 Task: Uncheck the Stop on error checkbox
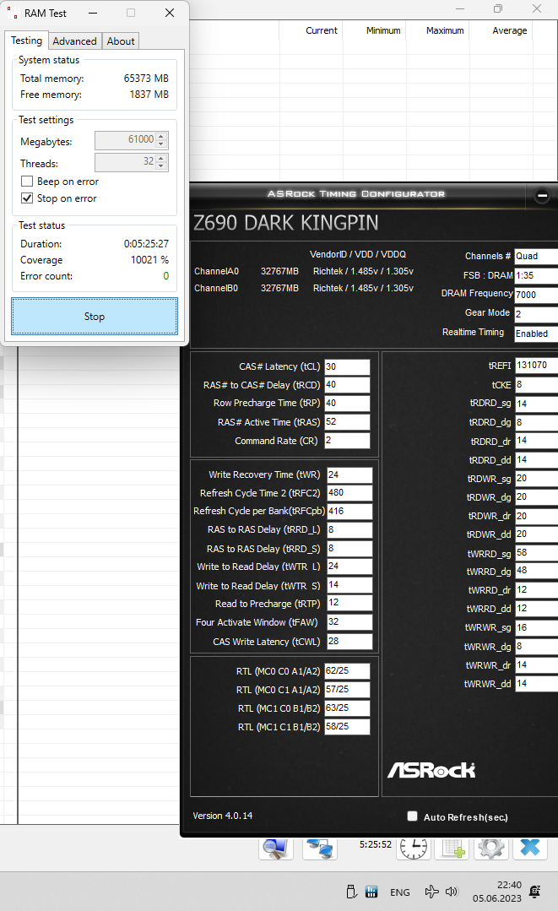coord(27,198)
